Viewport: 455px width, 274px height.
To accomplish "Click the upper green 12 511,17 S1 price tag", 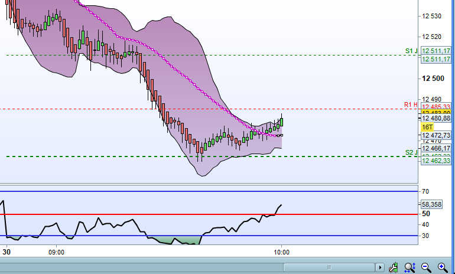I will pyautogui.click(x=436, y=51).
